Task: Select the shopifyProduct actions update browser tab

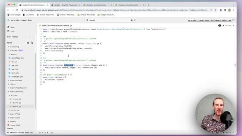Action: 33,5
